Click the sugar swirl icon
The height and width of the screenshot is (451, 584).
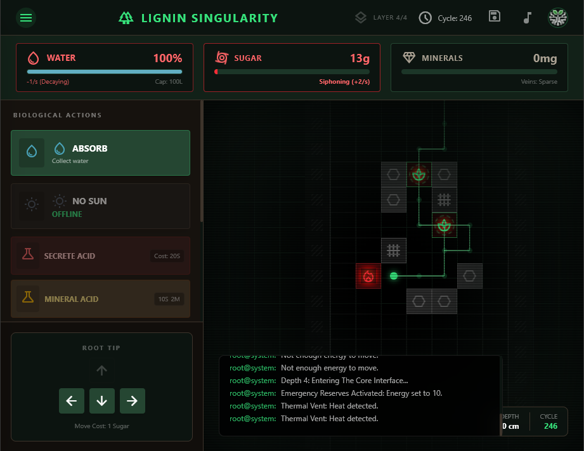[221, 58]
